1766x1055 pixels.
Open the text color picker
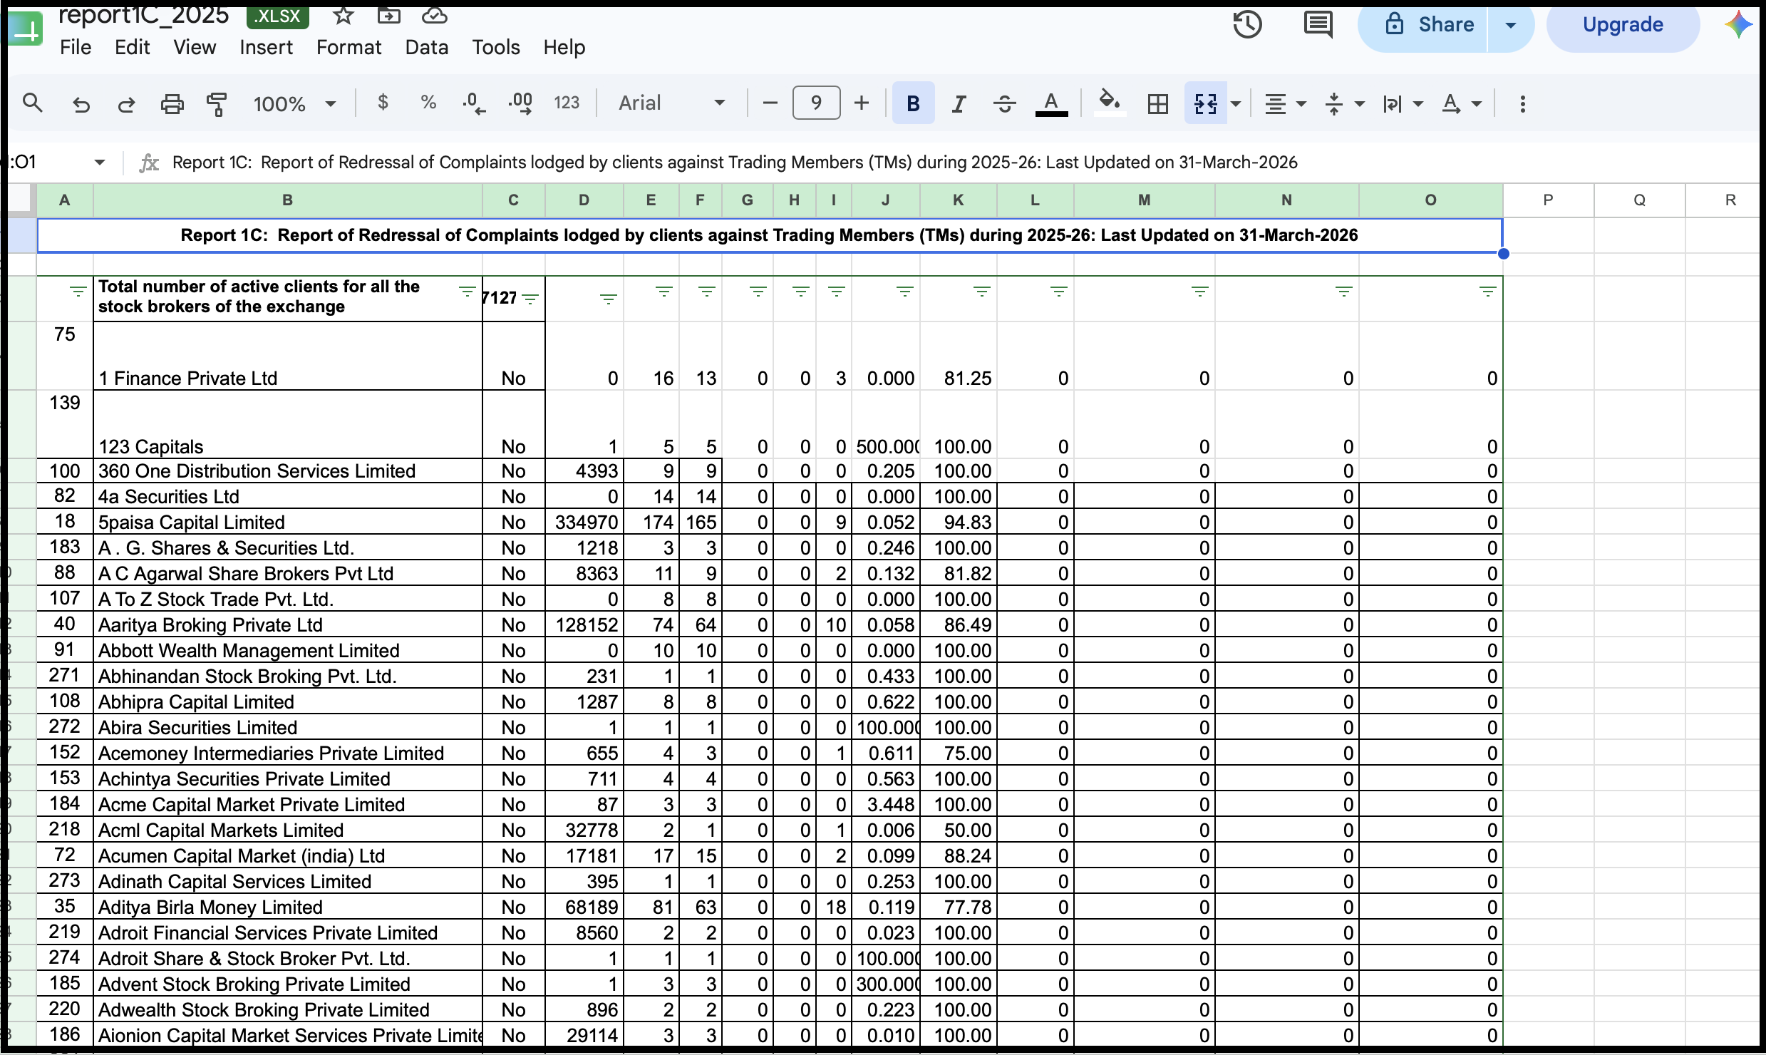tap(1051, 104)
